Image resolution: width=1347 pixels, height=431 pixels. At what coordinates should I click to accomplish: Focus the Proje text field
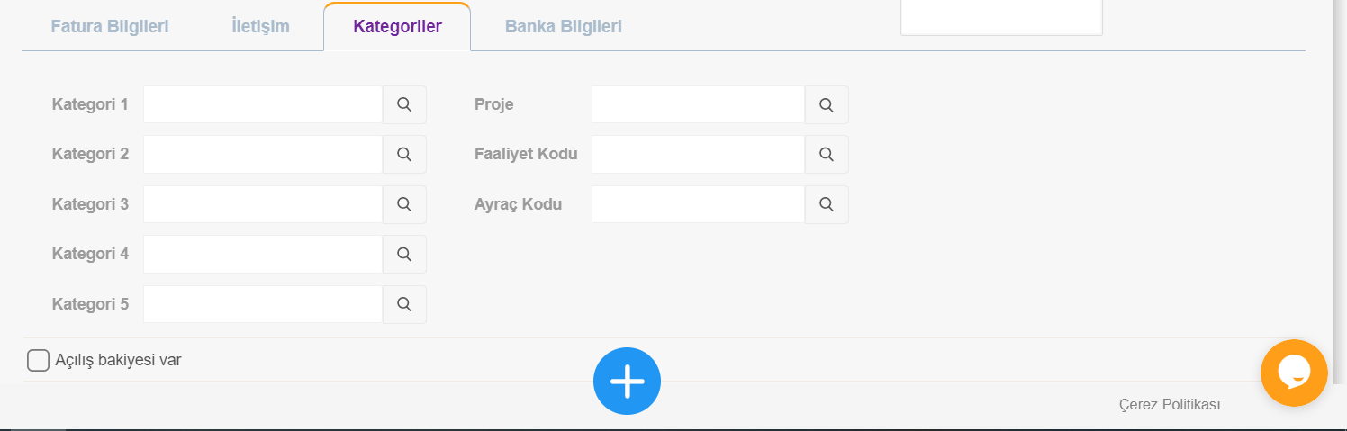click(x=698, y=104)
